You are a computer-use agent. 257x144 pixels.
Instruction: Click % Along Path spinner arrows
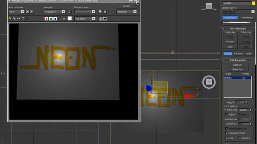[x=250, y=110]
